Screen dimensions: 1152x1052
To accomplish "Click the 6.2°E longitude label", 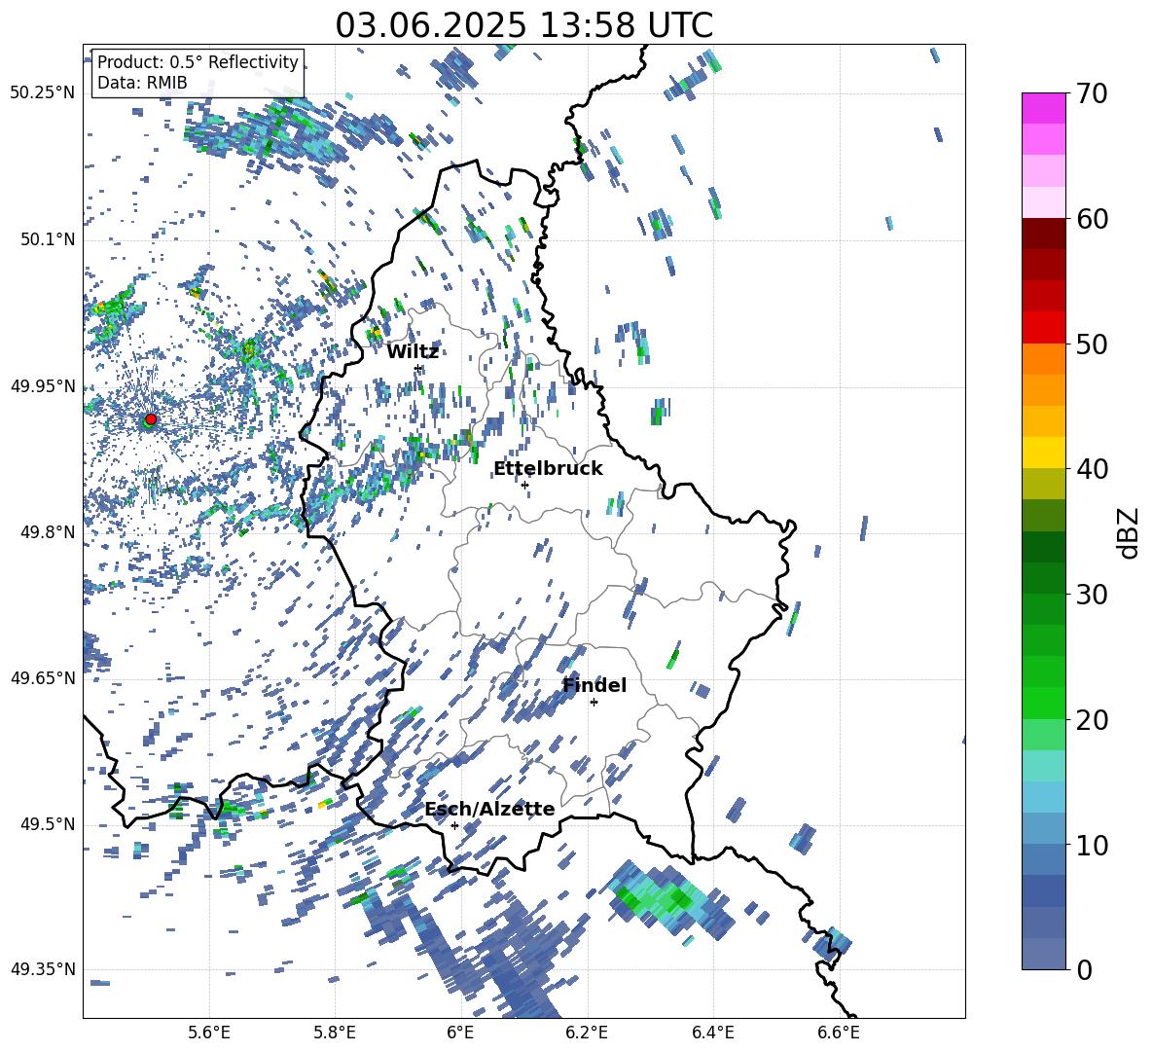I will tap(587, 1033).
